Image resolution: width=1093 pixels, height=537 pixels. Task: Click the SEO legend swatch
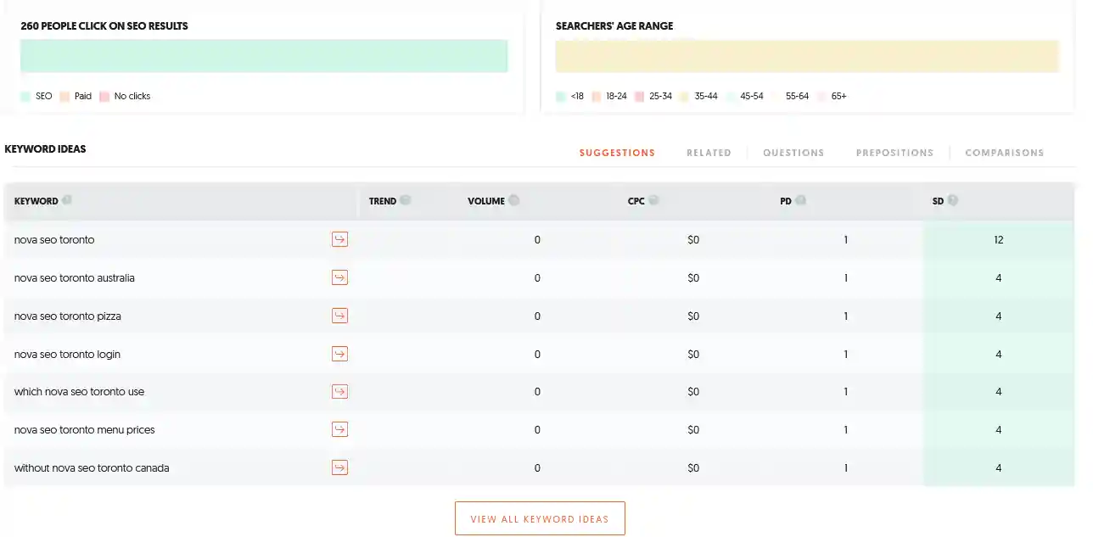click(x=25, y=97)
